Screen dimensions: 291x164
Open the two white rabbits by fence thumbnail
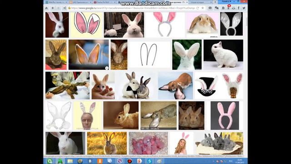pos(124,25)
